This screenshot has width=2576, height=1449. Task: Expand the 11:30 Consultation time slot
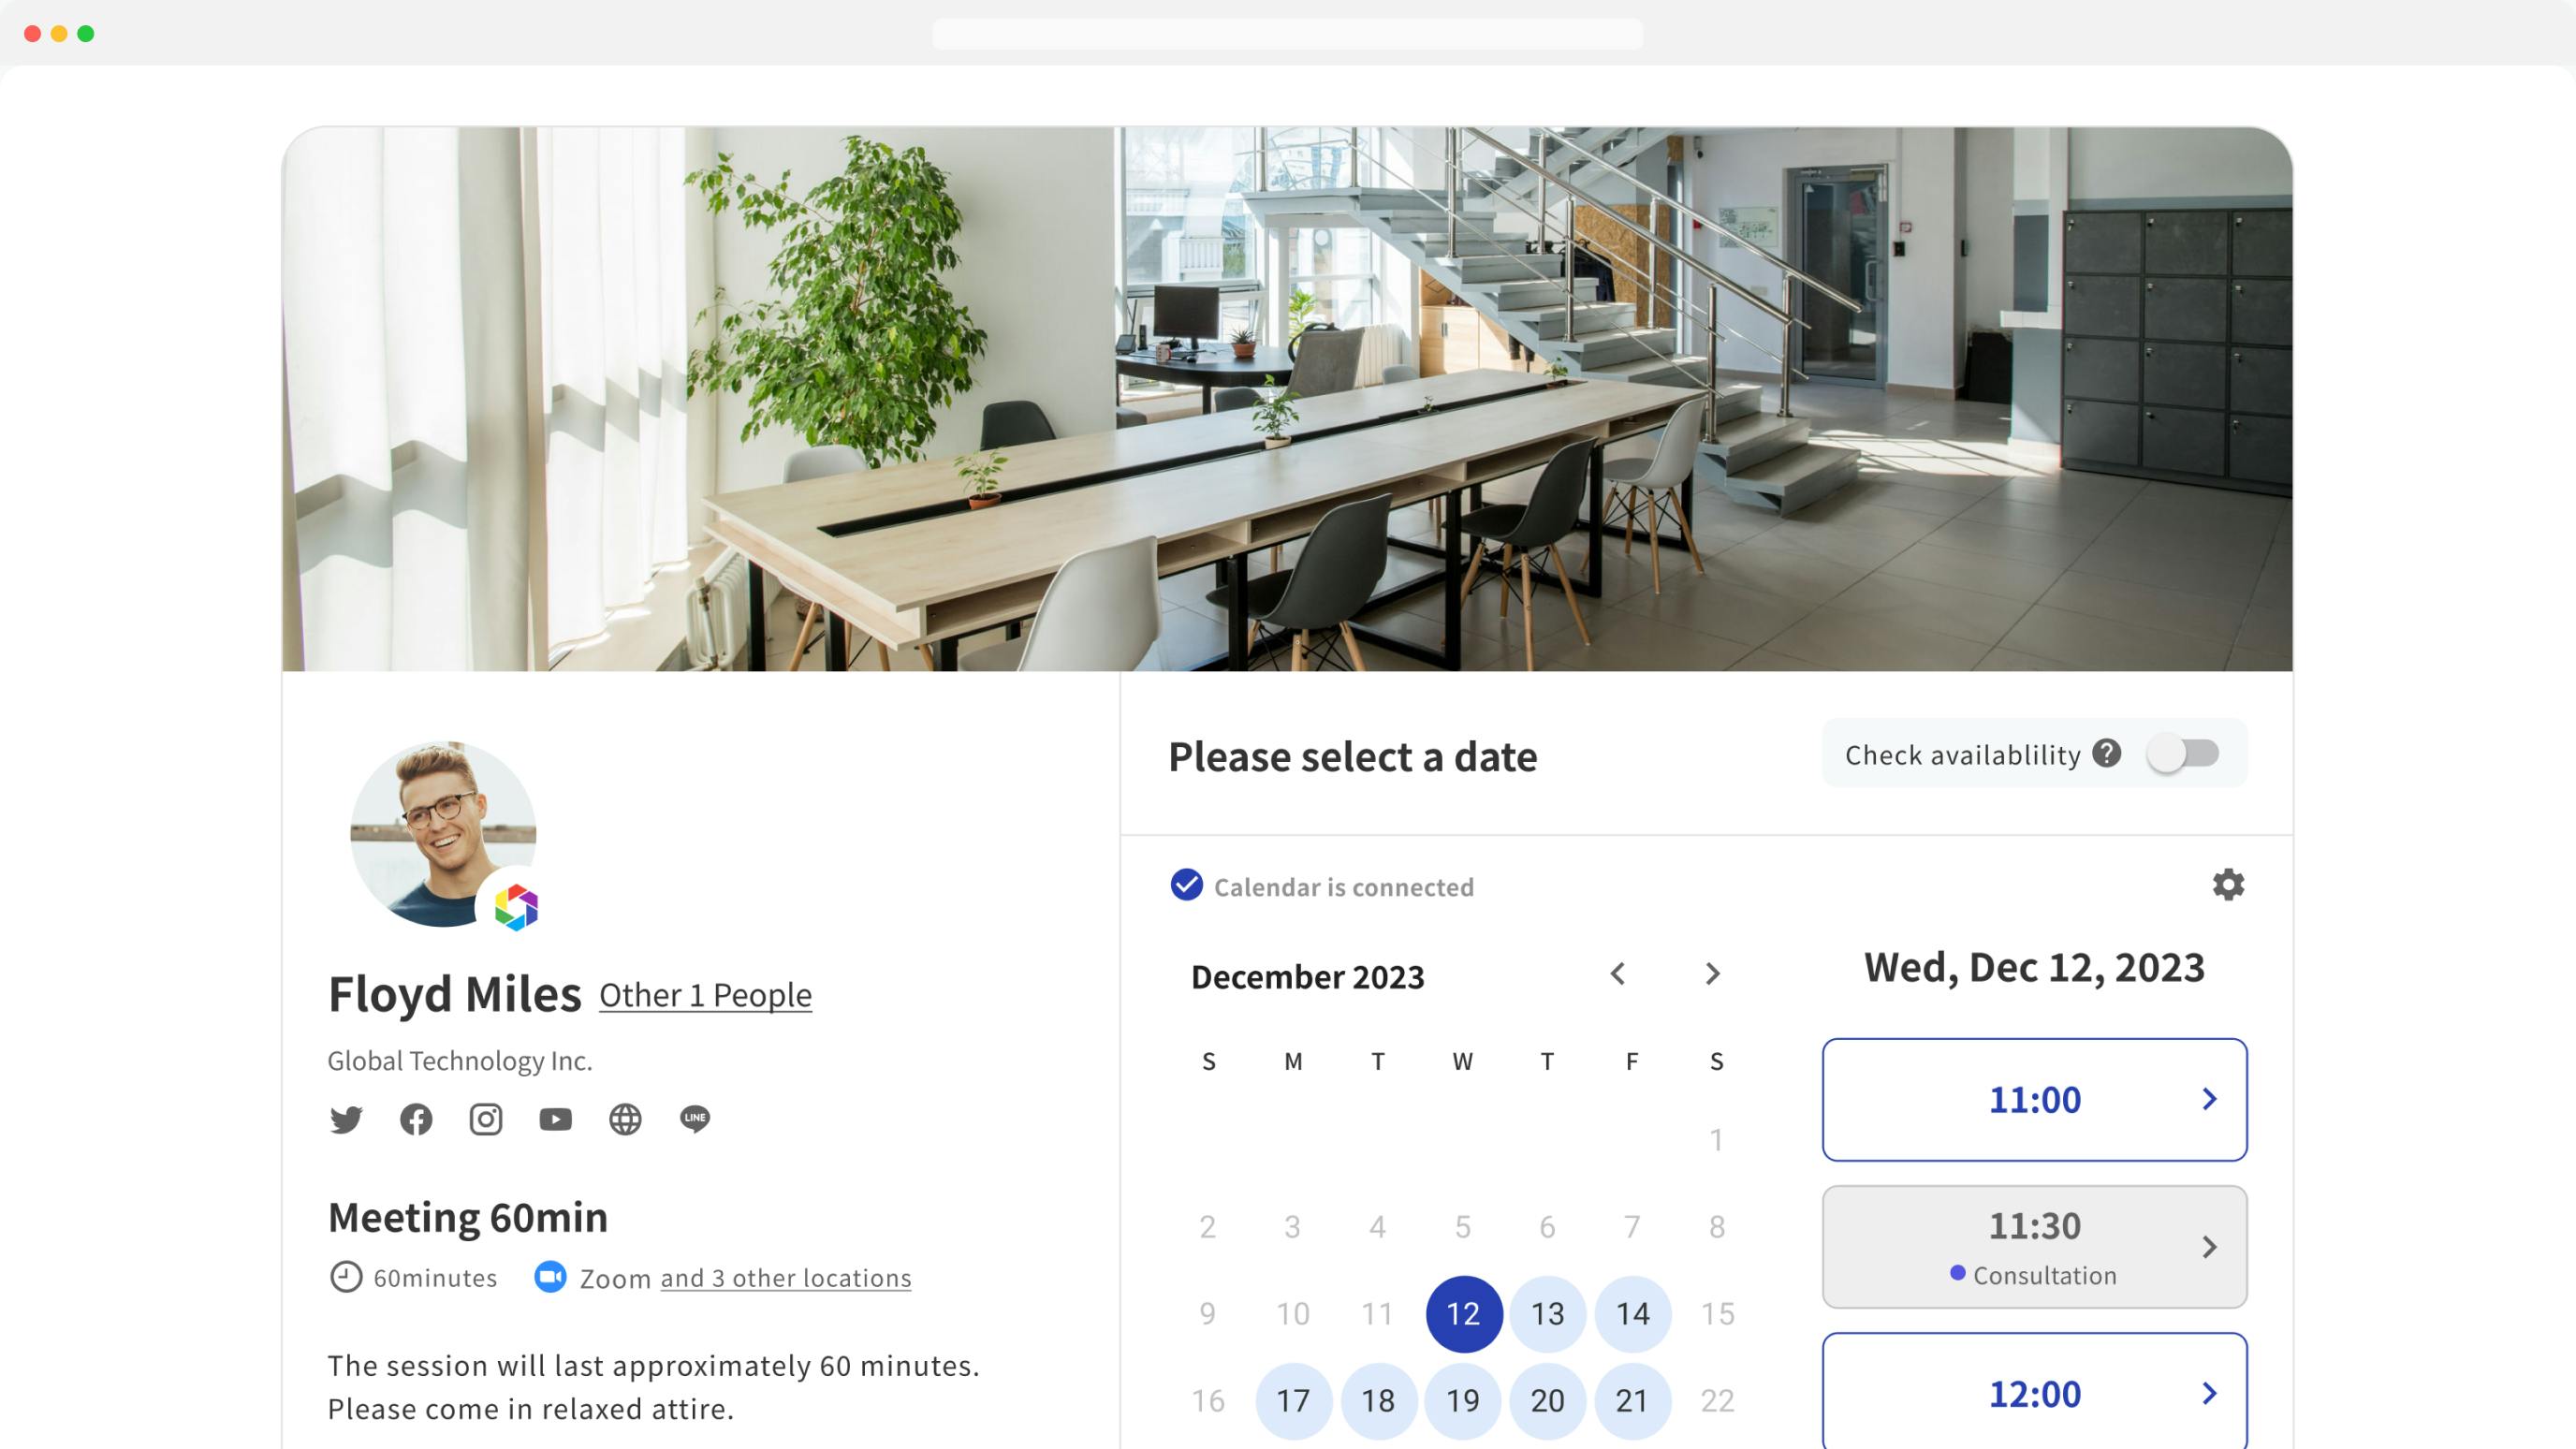(2210, 1246)
